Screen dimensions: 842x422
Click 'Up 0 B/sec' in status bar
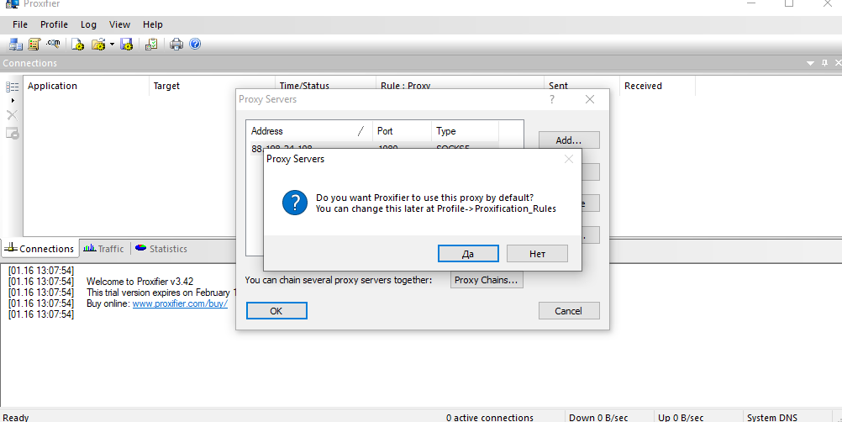[x=681, y=417]
